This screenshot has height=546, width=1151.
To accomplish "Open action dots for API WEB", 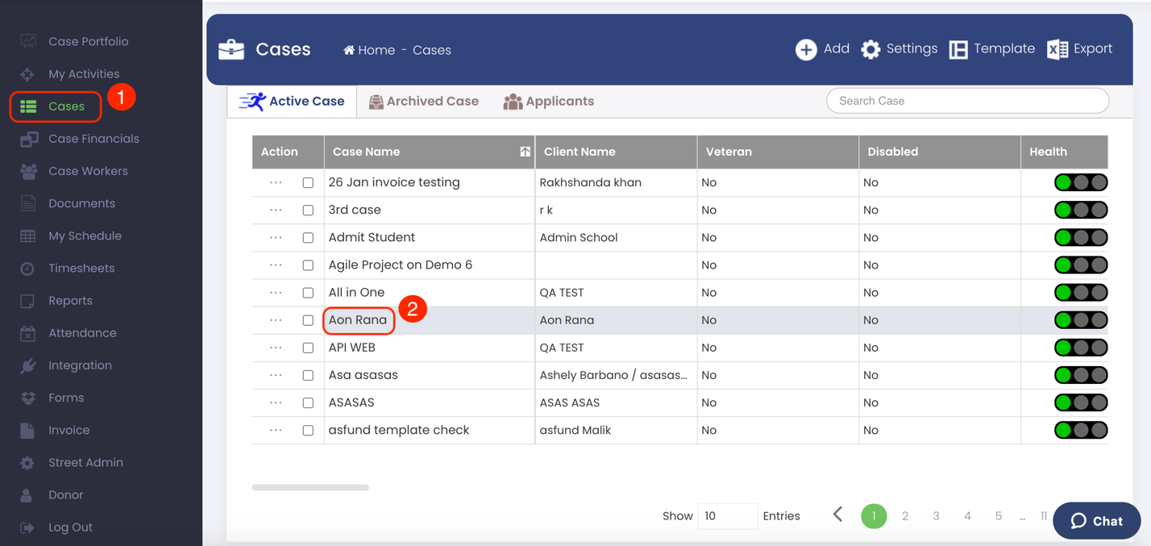I will (x=276, y=348).
